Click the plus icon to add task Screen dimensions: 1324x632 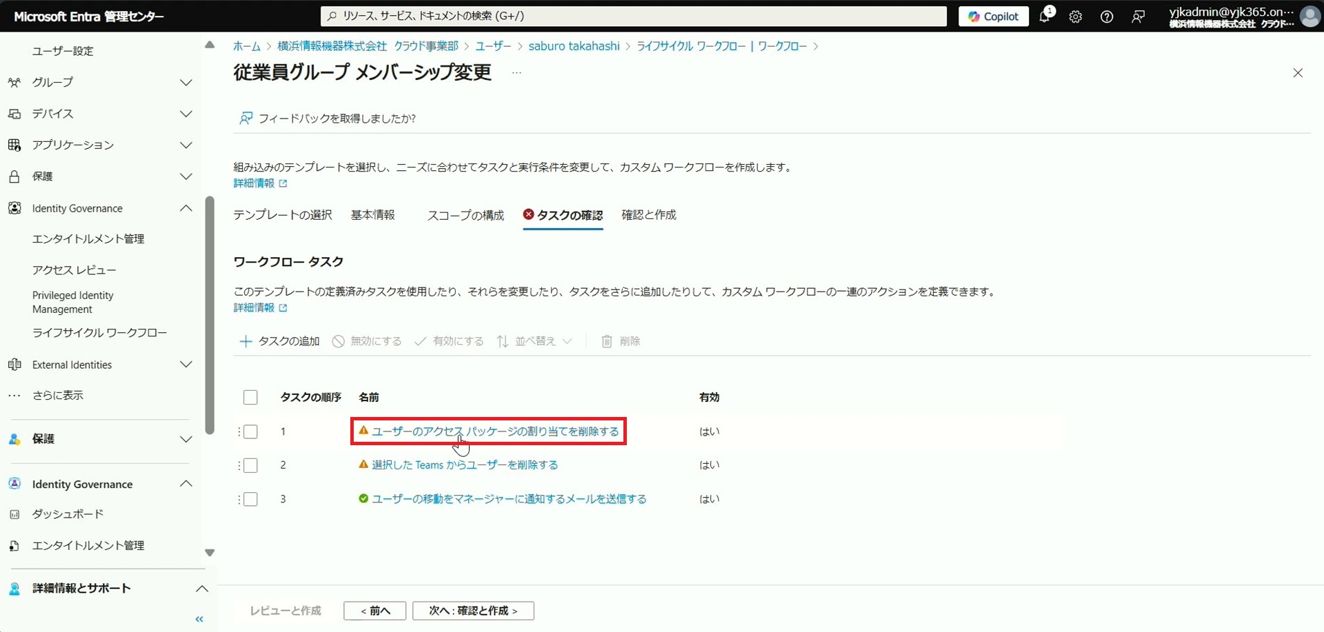click(245, 341)
